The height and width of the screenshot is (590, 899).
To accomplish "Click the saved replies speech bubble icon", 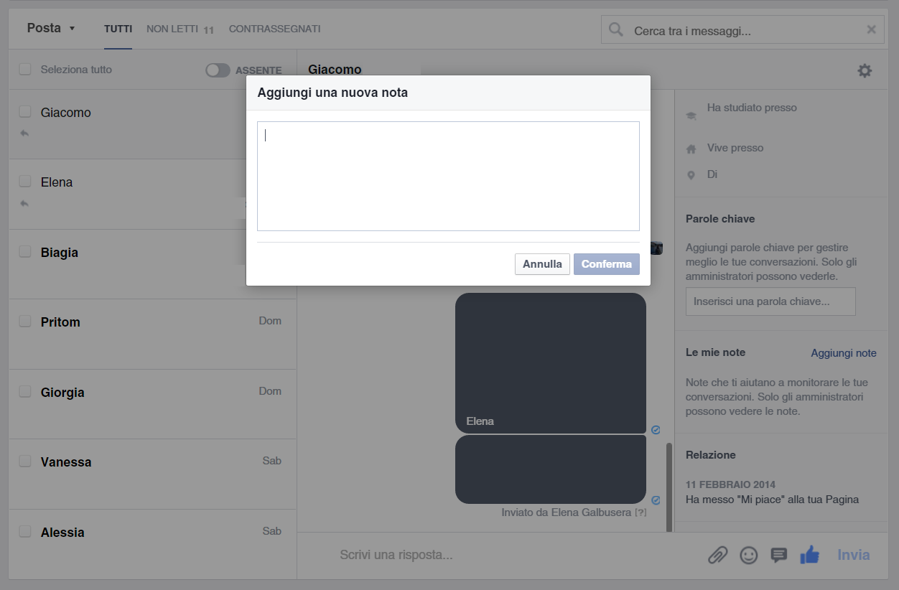I will pos(779,555).
